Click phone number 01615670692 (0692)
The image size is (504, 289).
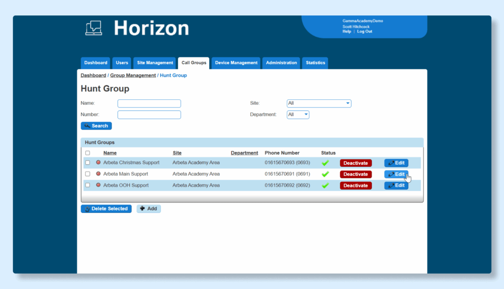287,185
